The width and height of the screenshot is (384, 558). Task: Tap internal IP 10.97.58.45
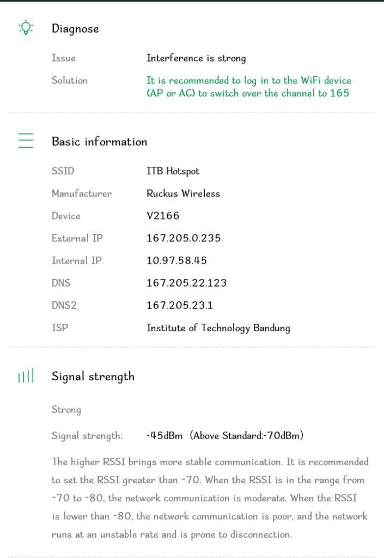pos(176,260)
